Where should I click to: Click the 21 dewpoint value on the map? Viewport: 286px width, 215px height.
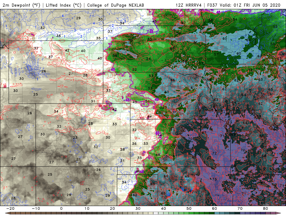point(78,159)
